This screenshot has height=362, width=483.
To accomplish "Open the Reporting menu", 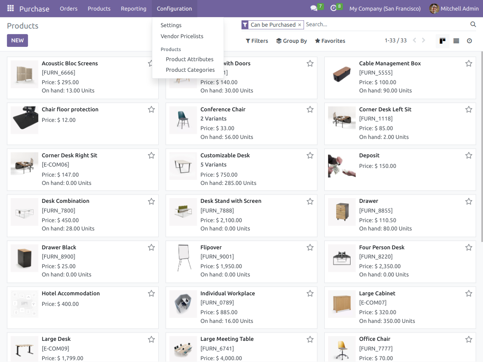I will pos(133,8).
